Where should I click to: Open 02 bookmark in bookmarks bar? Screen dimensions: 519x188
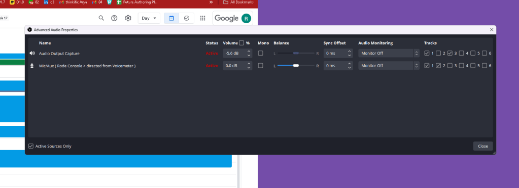click(34, 2)
